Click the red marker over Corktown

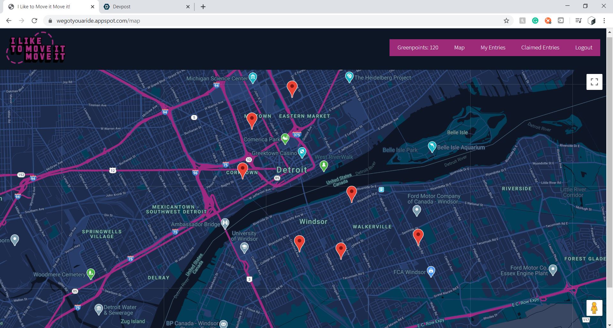click(x=243, y=170)
